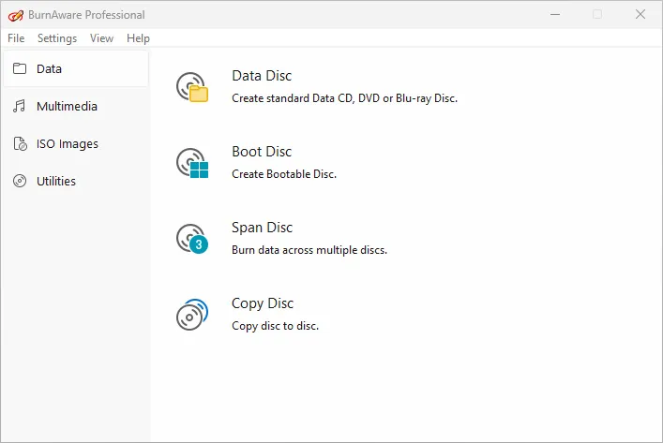The height and width of the screenshot is (443, 663).
Task: Click 'Burn data across multiple discs.' text
Action: point(309,250)
